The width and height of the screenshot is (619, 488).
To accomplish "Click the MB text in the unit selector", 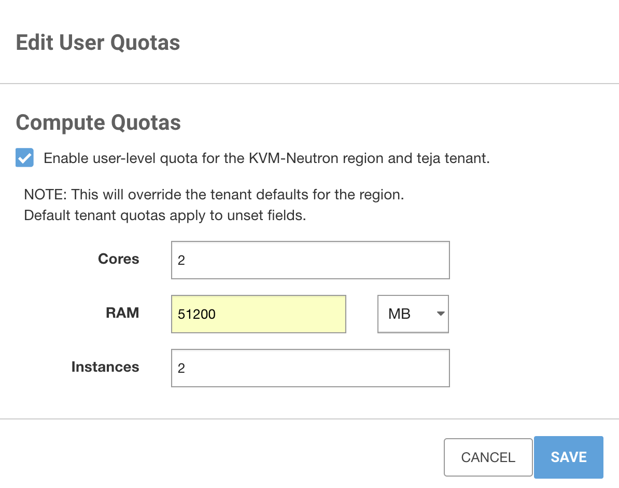I will click(x=399, y=314).
